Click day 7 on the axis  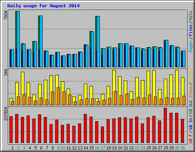point(47,148)
